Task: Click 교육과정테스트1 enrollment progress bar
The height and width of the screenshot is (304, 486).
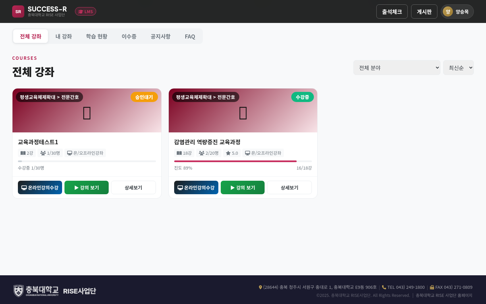Action: (87, 161)
